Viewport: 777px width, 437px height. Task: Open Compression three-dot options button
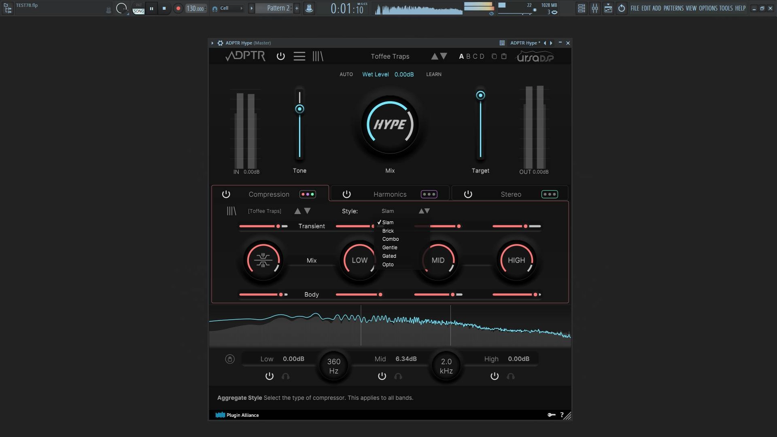308,194
